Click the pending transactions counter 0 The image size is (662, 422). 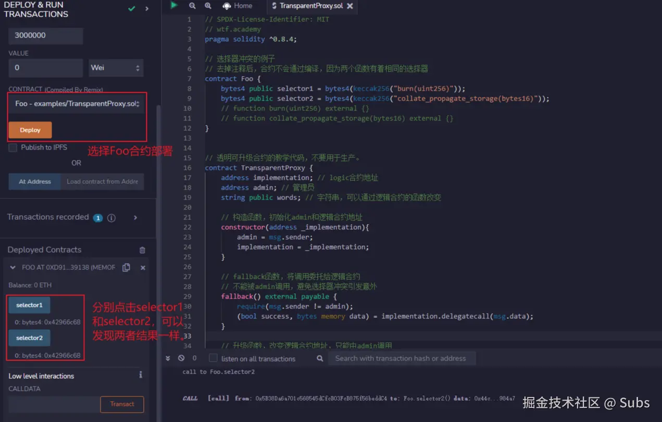pos(195,358)
